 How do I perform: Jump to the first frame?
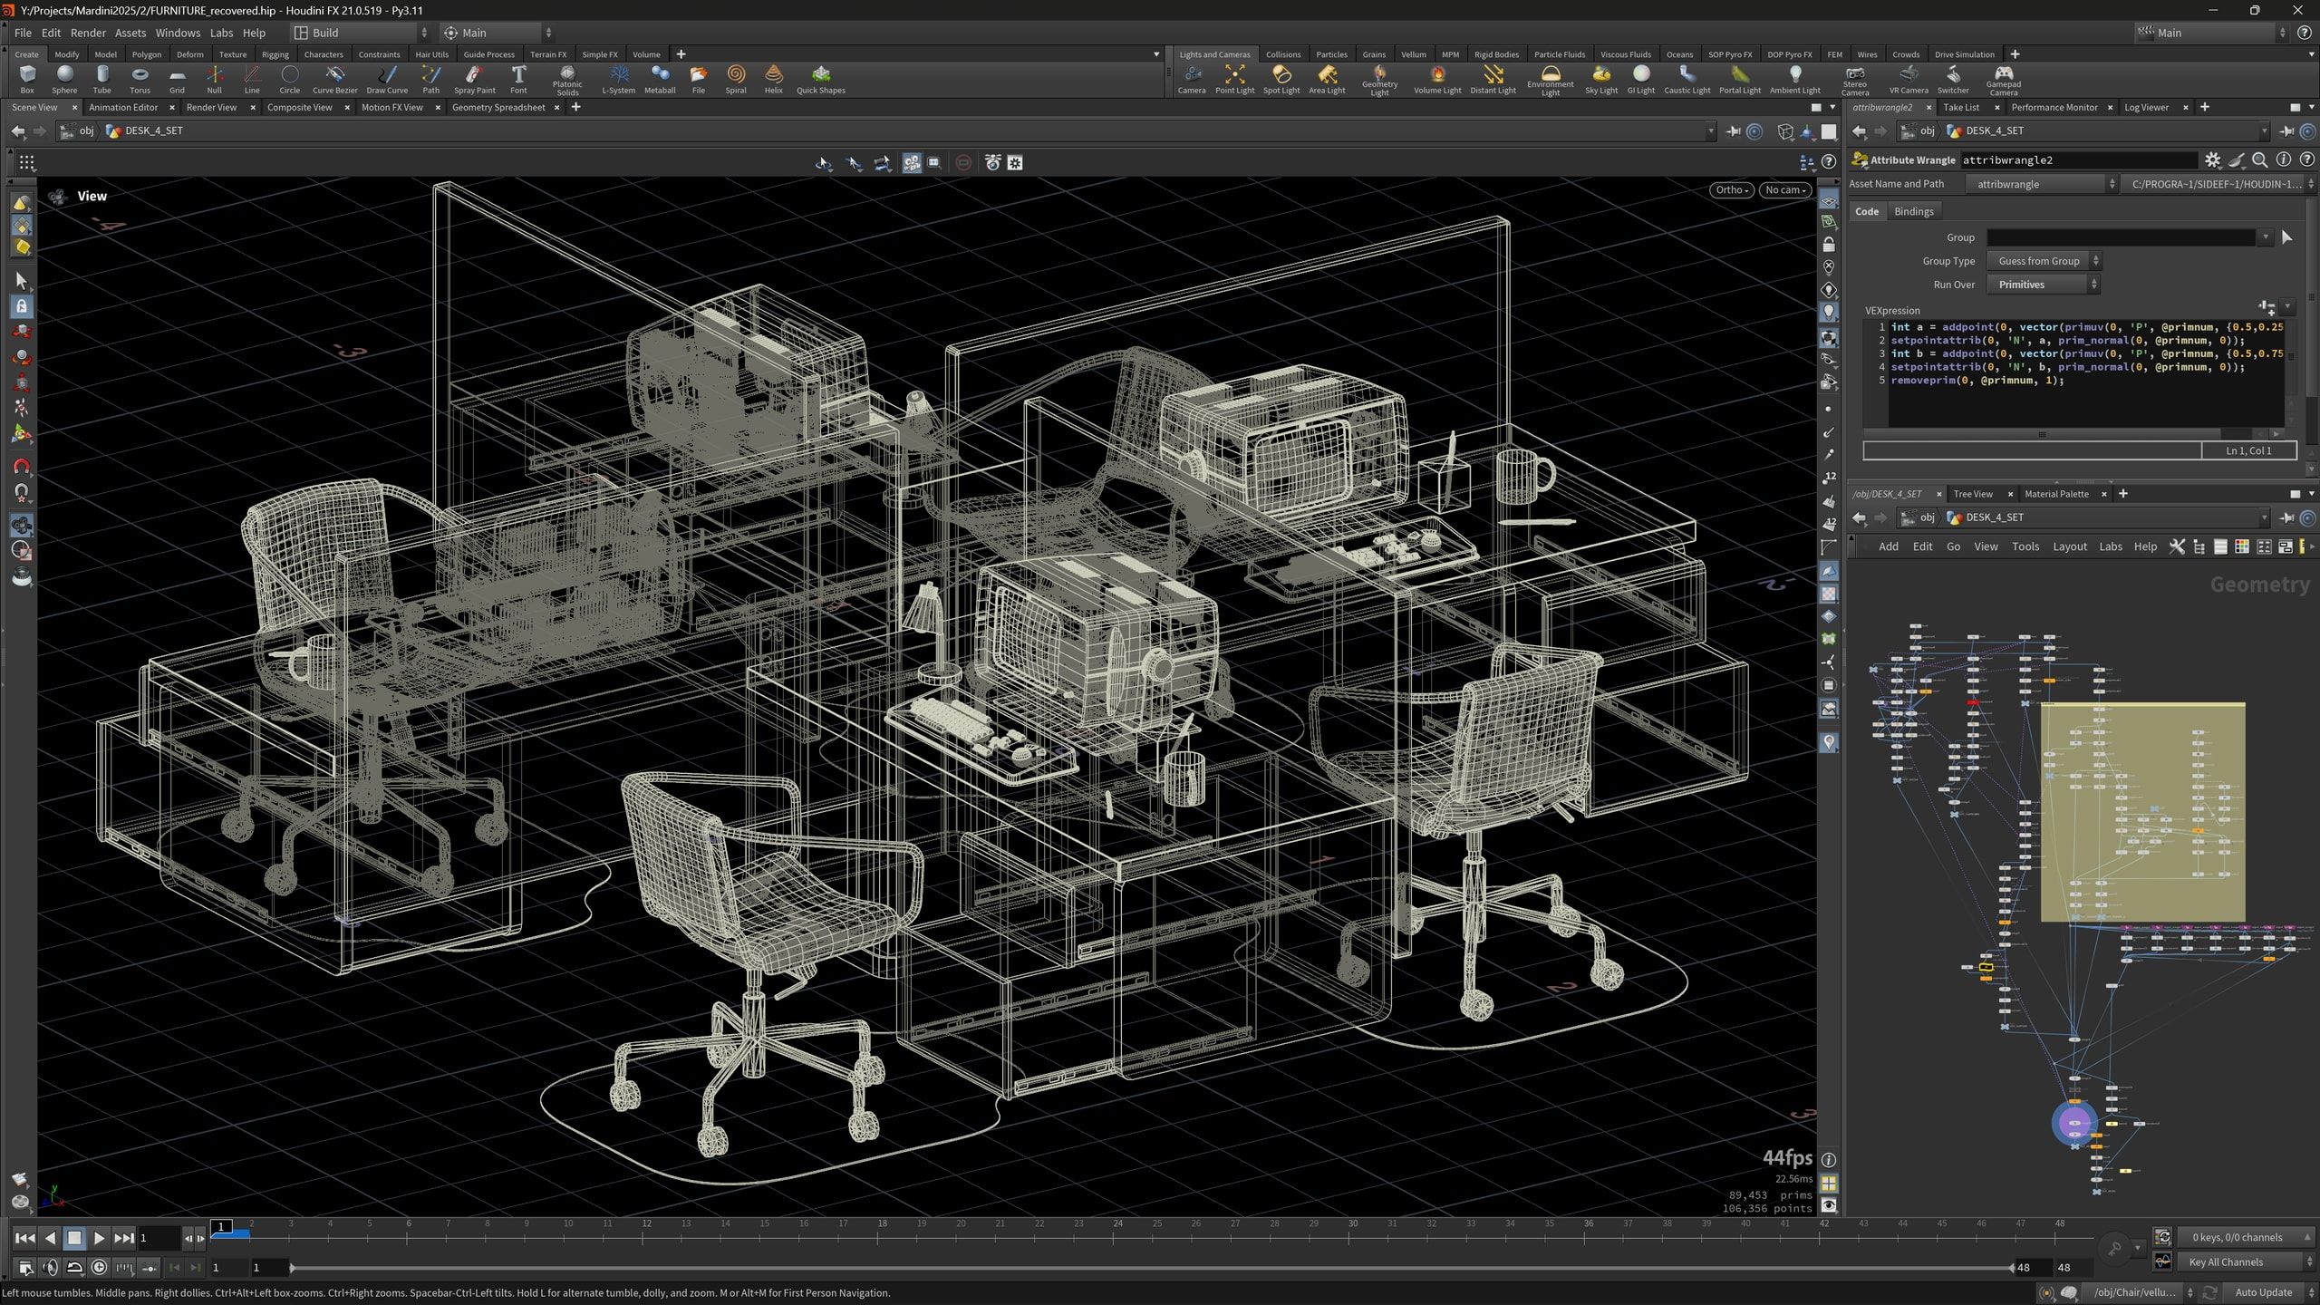(24, 1238)
